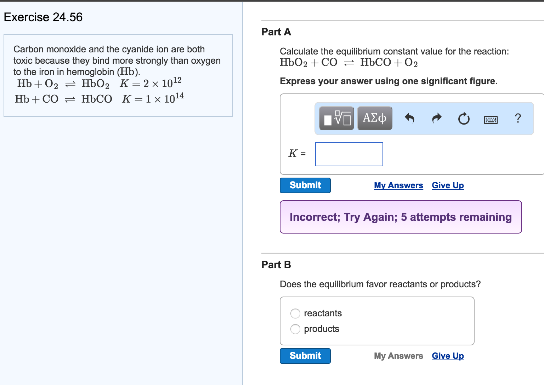Select the reactants radio option
The height and width of the screenshot is (385, 544).
pos(295,314)
